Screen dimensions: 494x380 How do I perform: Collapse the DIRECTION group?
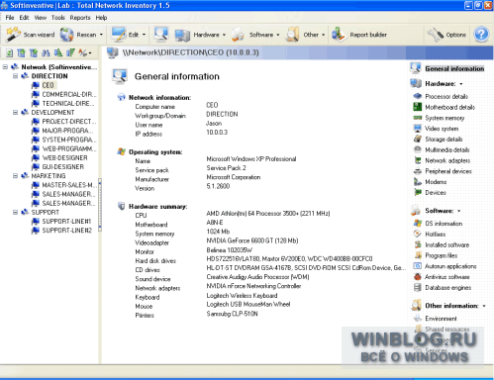pos(15,76)
